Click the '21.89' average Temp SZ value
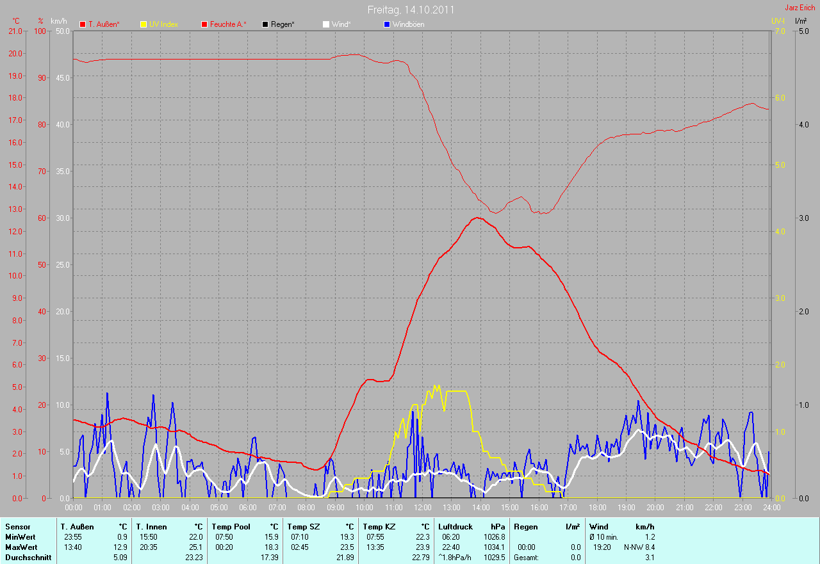The width and height of the screenshot is (820, 564). point(345,558)
